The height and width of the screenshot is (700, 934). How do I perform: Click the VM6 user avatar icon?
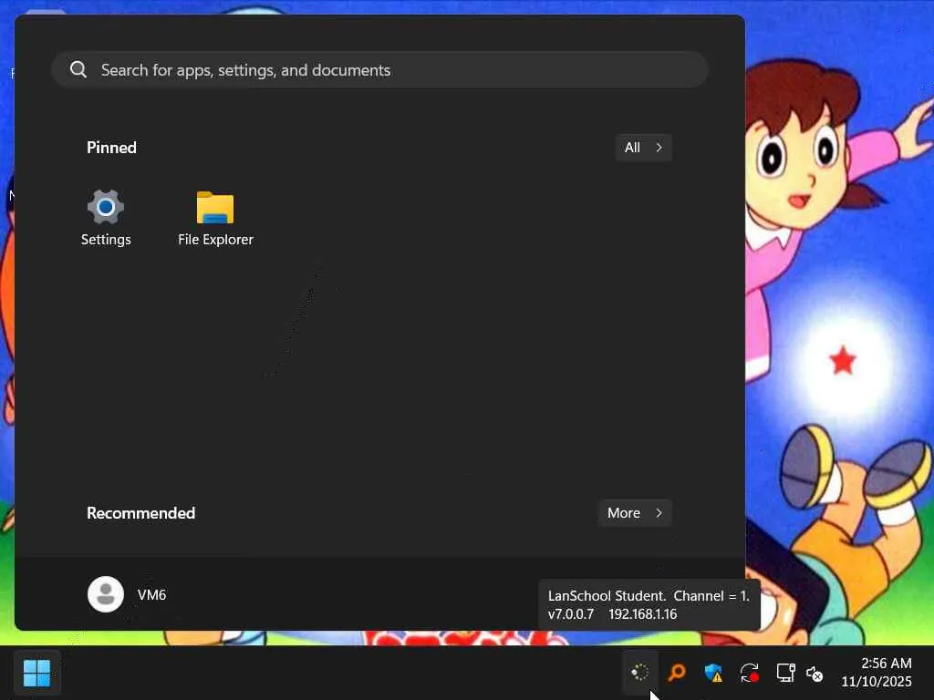(106, 594)
